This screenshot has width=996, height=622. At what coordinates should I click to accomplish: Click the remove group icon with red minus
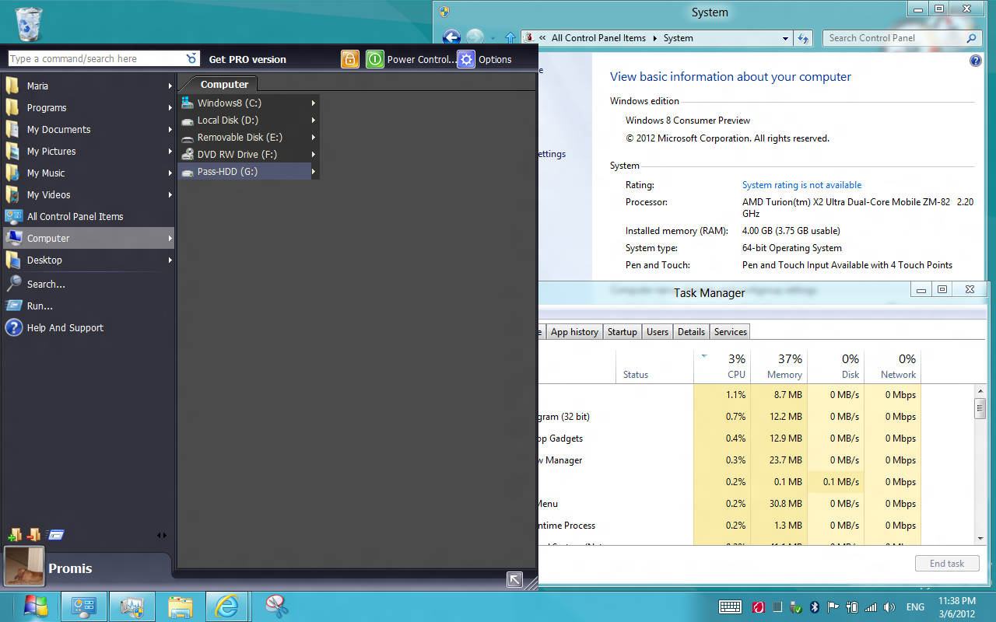(33, 535)
